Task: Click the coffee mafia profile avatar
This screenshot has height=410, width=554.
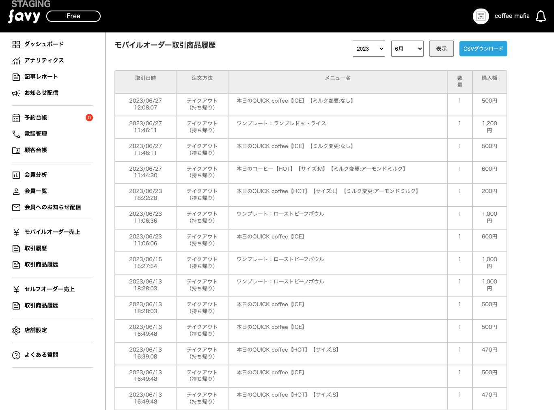Action: (x=481, y=16)
